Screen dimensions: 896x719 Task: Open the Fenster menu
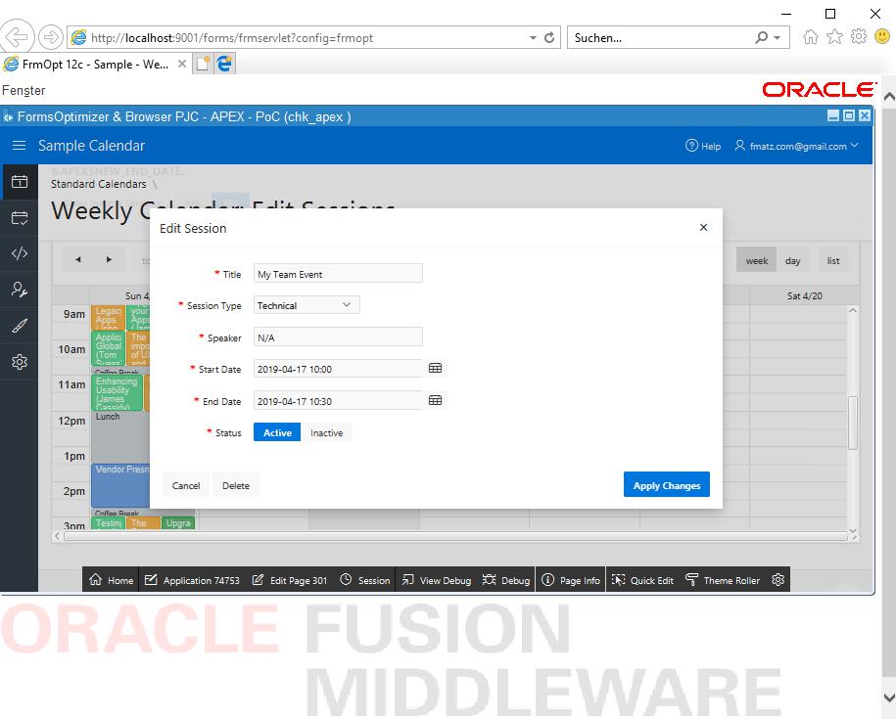click(24, 90)
